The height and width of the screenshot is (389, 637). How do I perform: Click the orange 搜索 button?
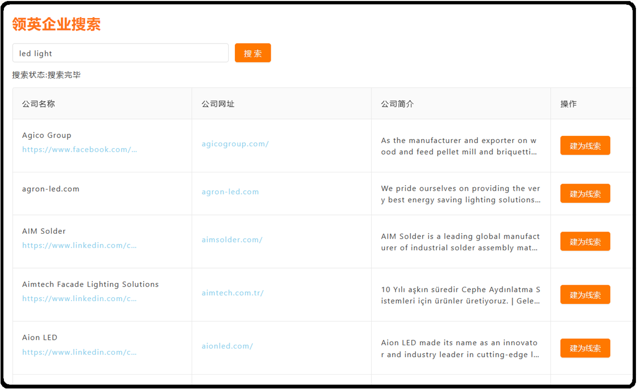[x=252, y=53]
